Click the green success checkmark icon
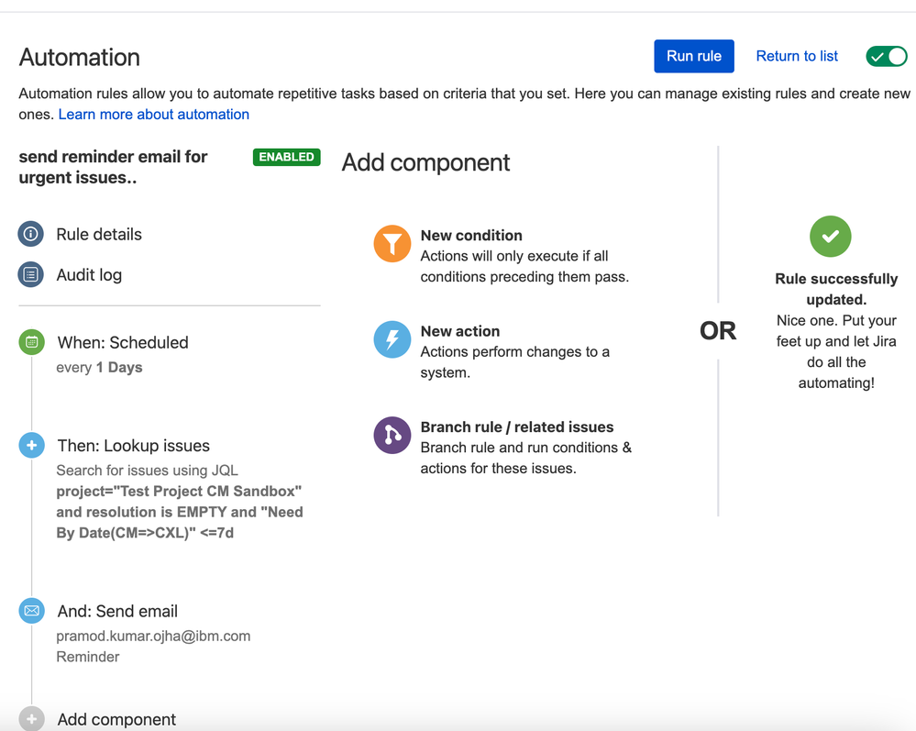This screenshot has height=731, width=916. 830,237
